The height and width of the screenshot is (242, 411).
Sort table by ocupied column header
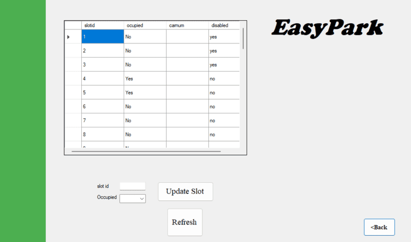pos(145,25)
